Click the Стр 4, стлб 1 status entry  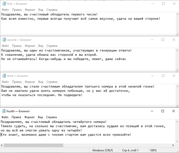(130, 150)
